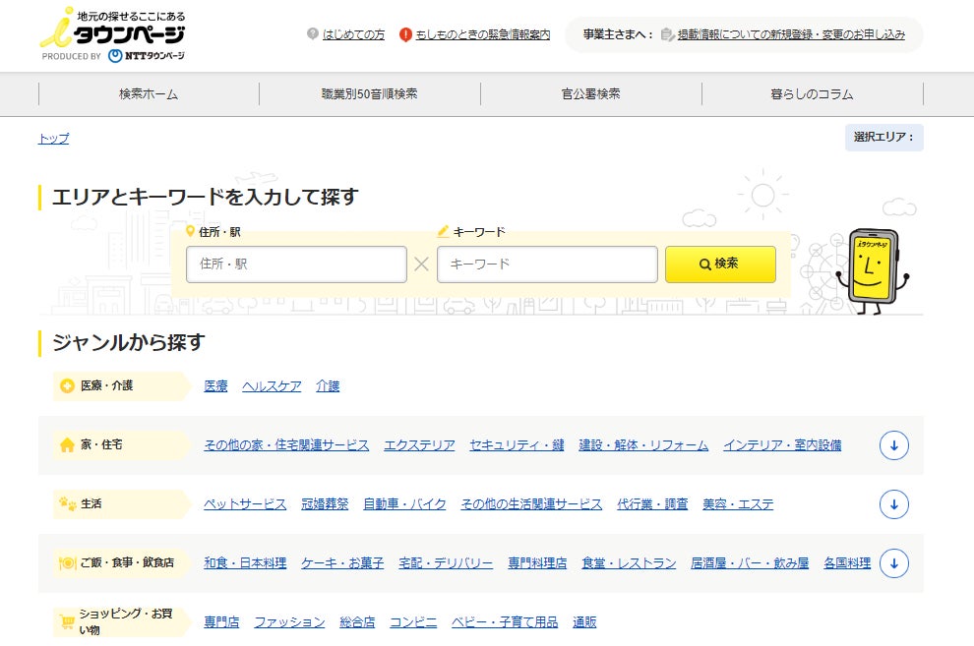Viewport: 974px width, 646px height.
Task: Open the ヘルスケア genre link
Action: coord(272,386)
